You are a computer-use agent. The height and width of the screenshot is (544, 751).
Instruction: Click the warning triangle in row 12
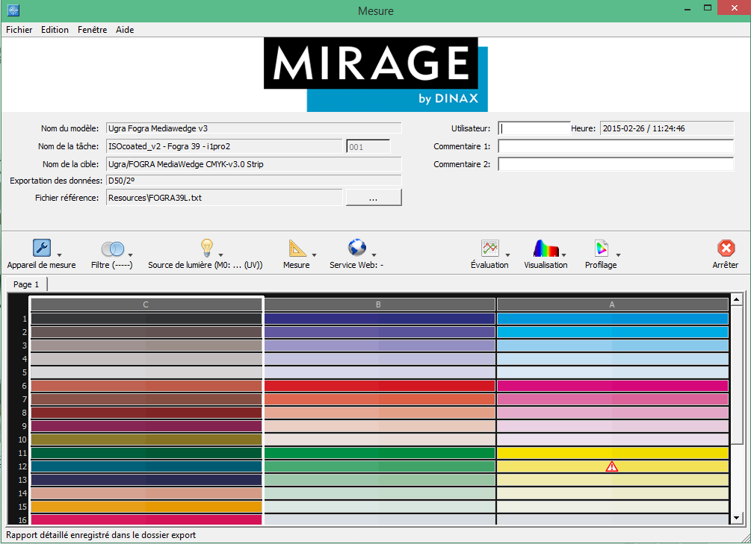pos(611,466)
